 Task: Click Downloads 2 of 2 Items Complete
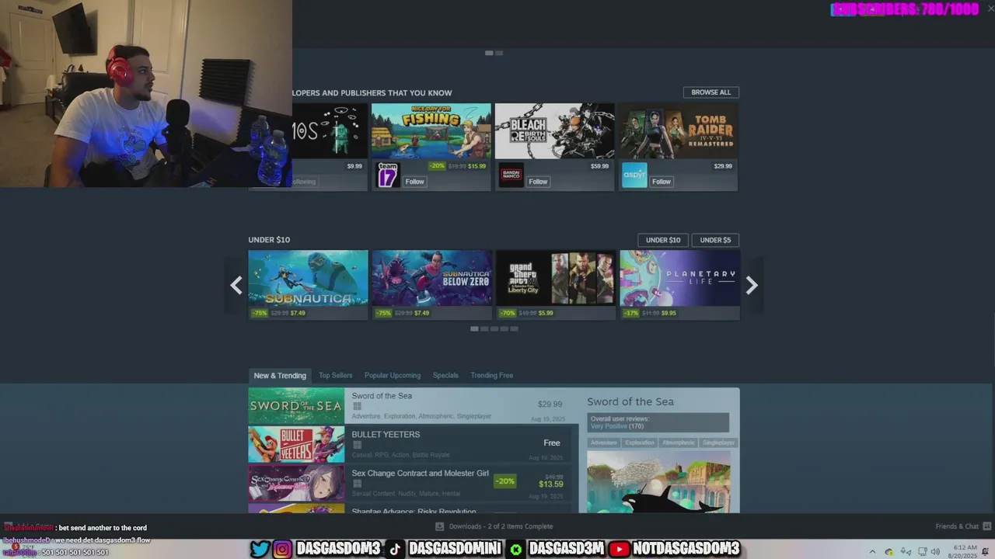501,526
